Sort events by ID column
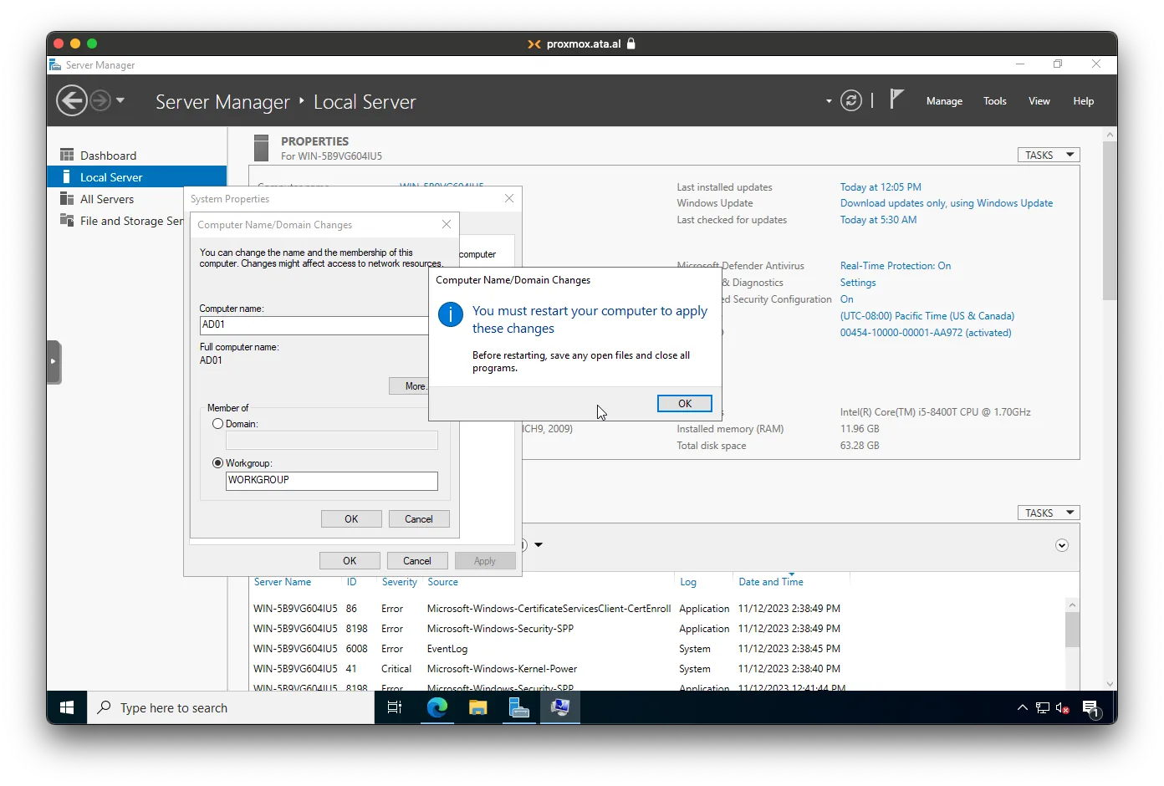The height and width of the screenshot is (786, 1164). (x=352, y=582)
